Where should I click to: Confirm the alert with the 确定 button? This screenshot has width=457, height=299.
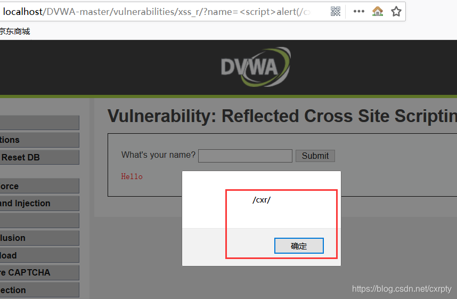click(299, 246)
